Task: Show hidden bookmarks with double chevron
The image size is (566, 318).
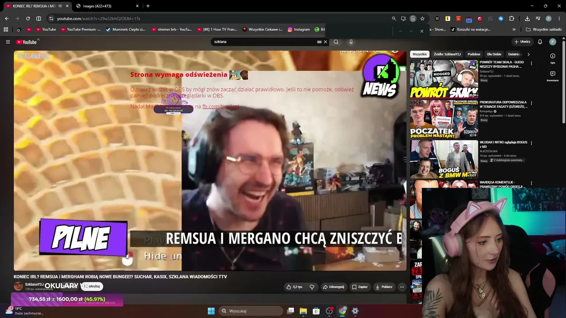Action: click(x=514, y=30)
